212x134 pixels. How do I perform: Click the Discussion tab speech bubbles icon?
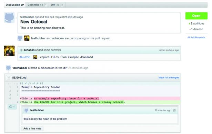point(22,5)
